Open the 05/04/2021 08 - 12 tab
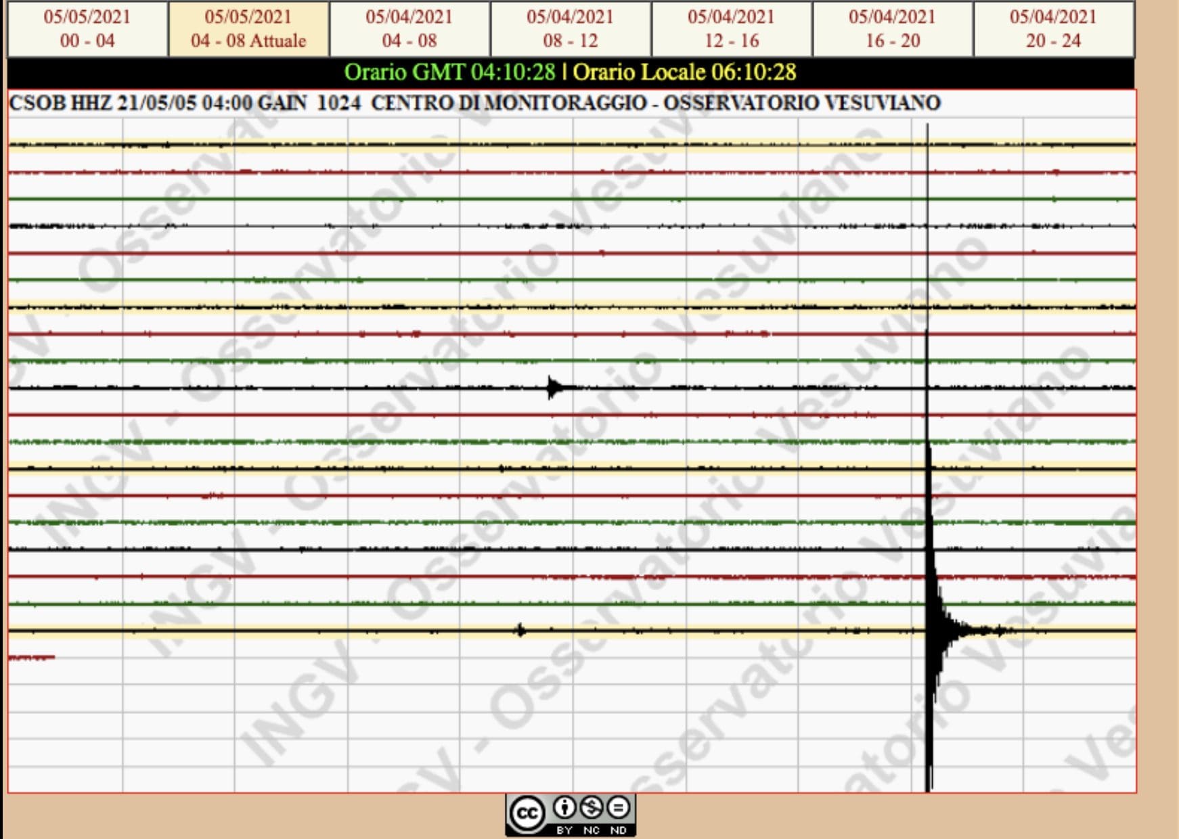The image size is (1179, 839). 571,29
